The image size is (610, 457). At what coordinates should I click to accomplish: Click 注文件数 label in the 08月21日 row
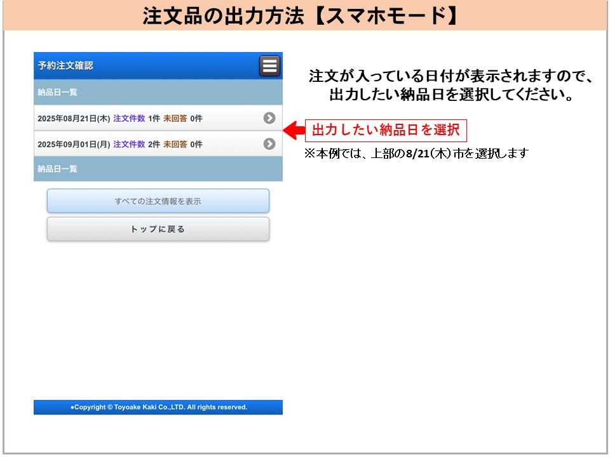[x=129, y=119]
